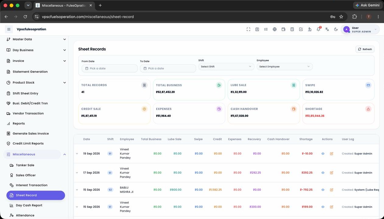Open the notifications bell

pos(319,29)
